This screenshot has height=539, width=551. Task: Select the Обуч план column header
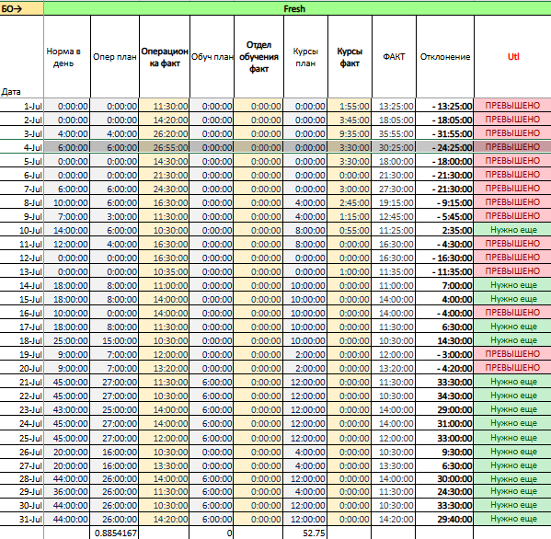(x=212, y=57)
